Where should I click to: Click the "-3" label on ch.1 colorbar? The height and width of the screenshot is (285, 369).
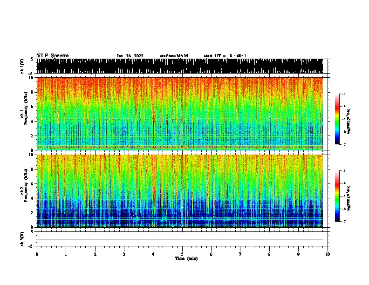point(344,94)
